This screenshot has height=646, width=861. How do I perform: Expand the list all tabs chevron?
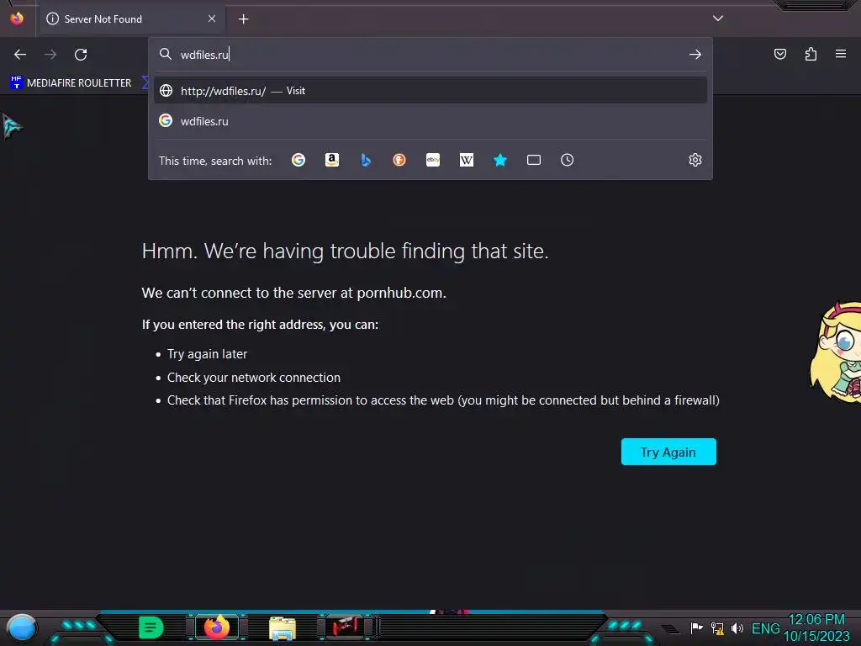[718, 19]
